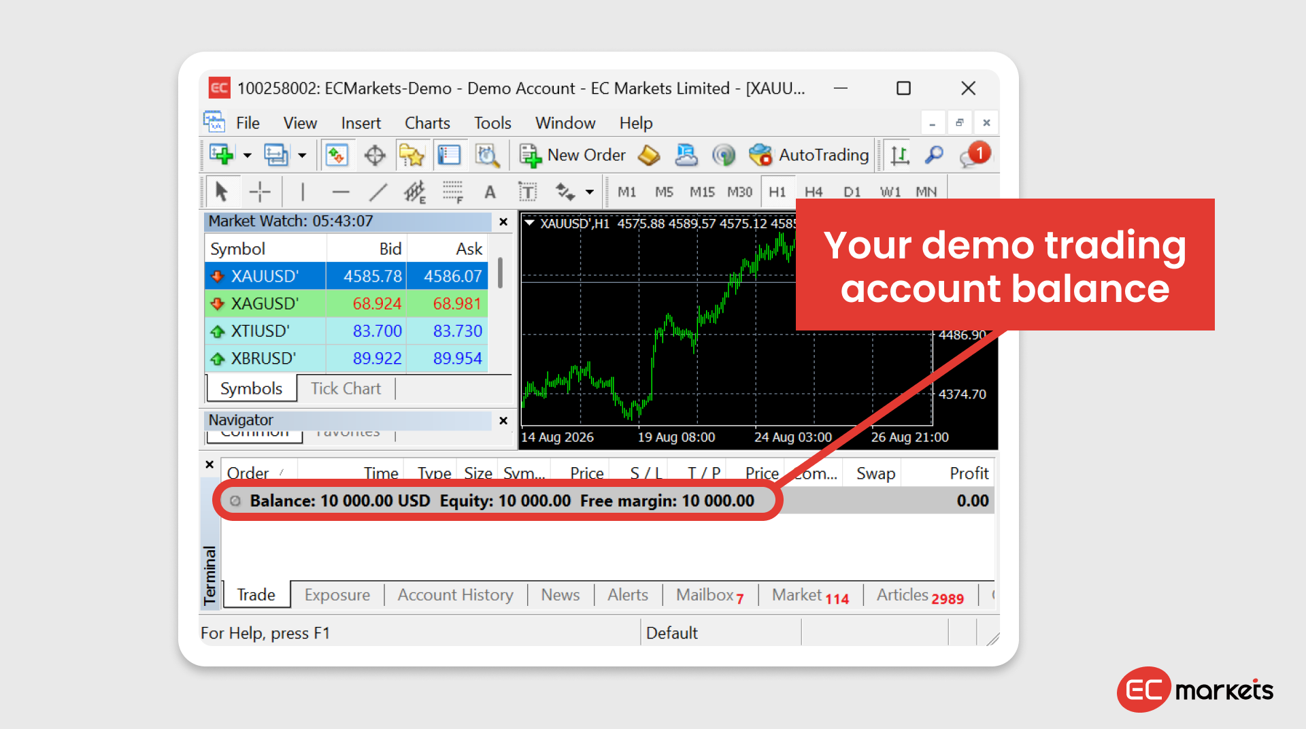Open the chart's XAUUSD',H1 dropdown triangle
This screenshot has height=729, width=1306.
coord(529,223)
